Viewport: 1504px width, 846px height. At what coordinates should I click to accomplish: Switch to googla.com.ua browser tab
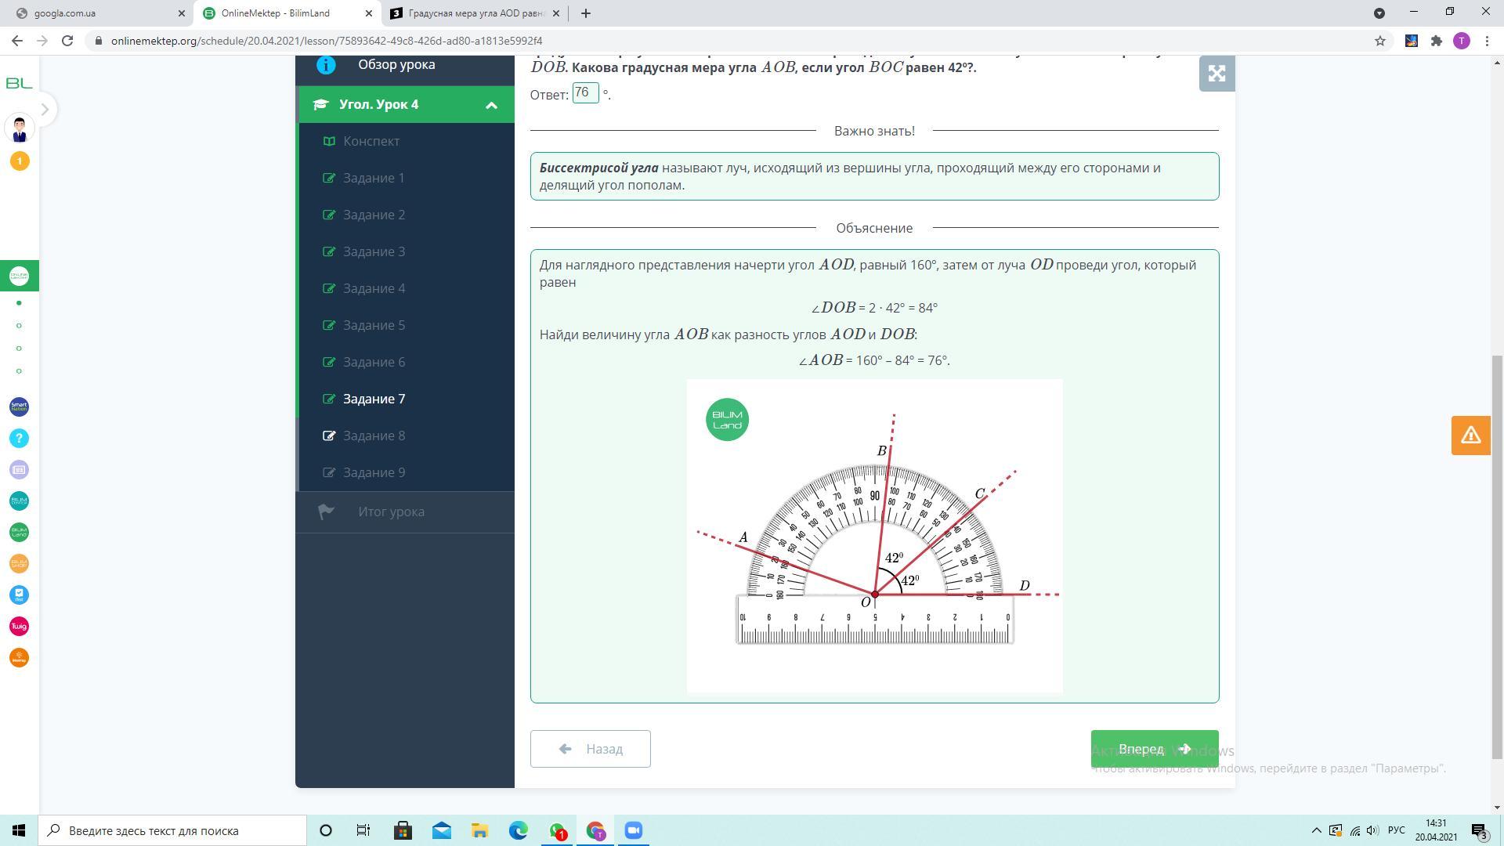pos(98,13)
